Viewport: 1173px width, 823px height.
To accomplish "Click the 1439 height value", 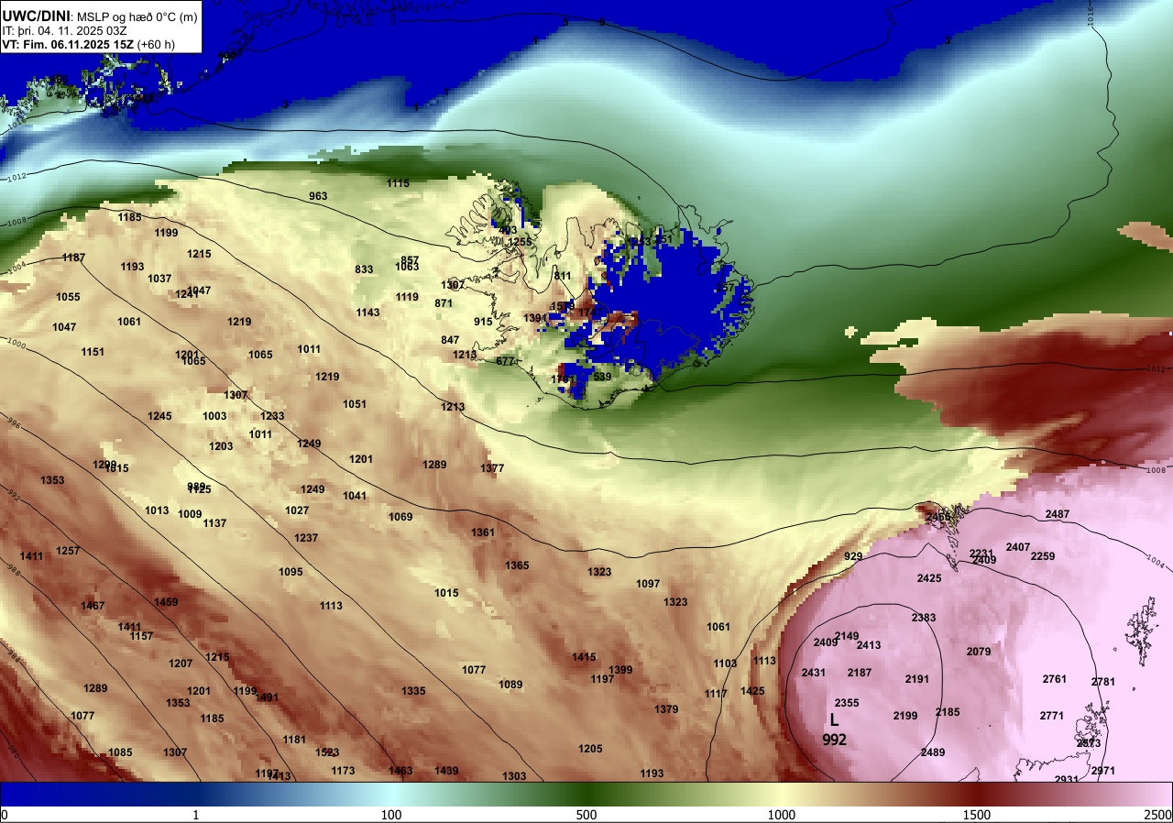I will (x=446, y=771).
